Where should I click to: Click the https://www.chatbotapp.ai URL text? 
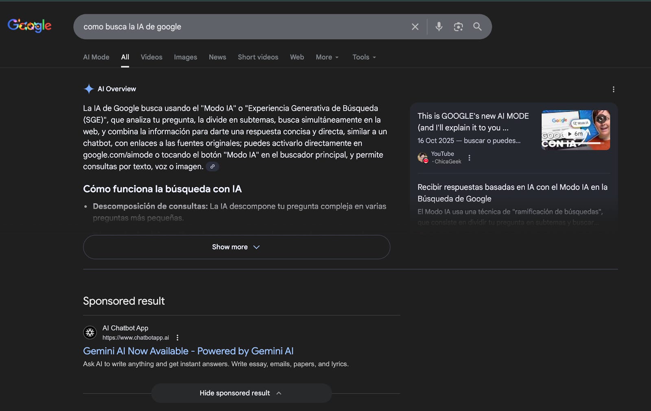click(x=135, y=337)
